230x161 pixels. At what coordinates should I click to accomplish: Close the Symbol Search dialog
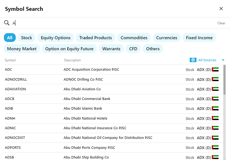point(221,9)
